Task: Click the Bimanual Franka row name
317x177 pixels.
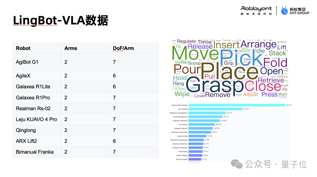Action: [x=35, y=152]
